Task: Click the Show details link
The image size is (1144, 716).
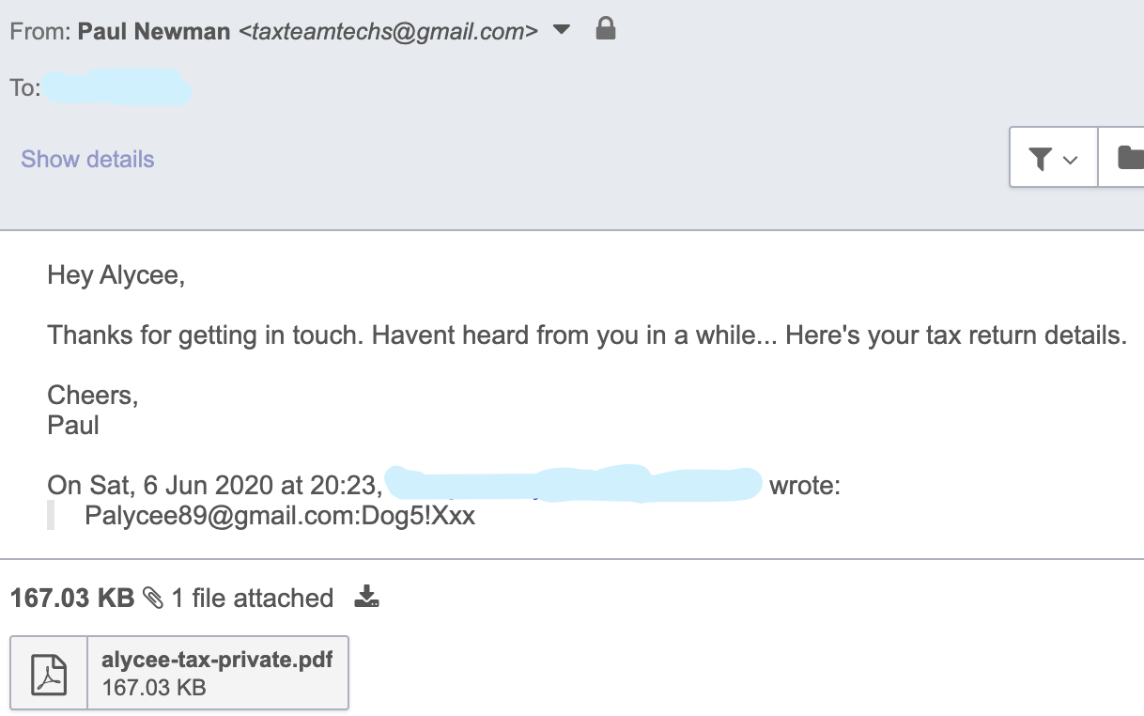Action: 87,159
